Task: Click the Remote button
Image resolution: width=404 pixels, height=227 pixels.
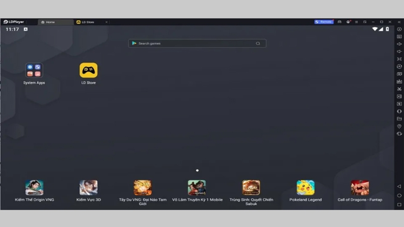Action: coord(324,22)
